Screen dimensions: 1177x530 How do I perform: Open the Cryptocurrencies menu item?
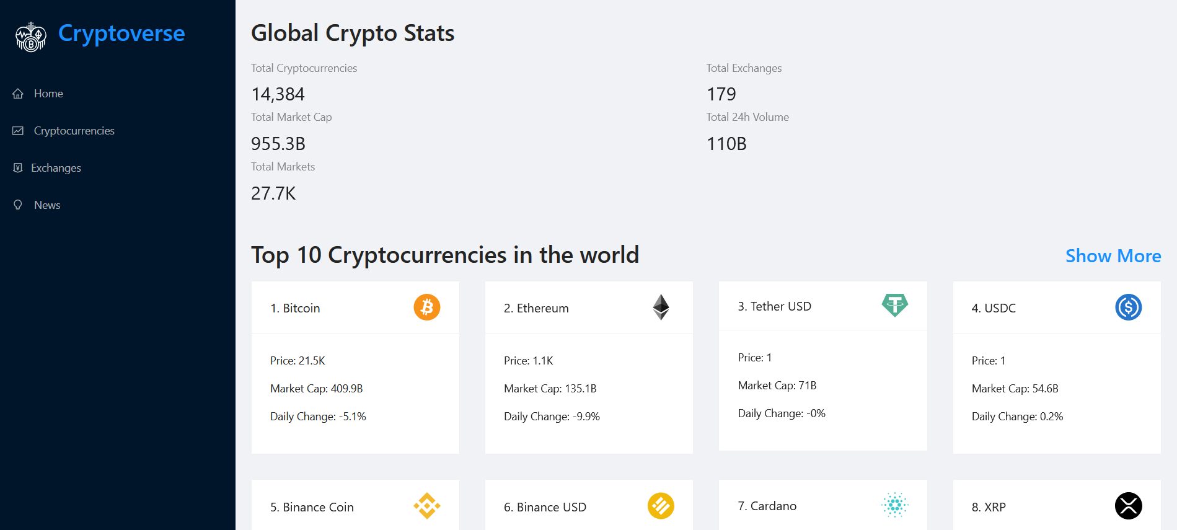pyautogui.click(x=74, y=131)
